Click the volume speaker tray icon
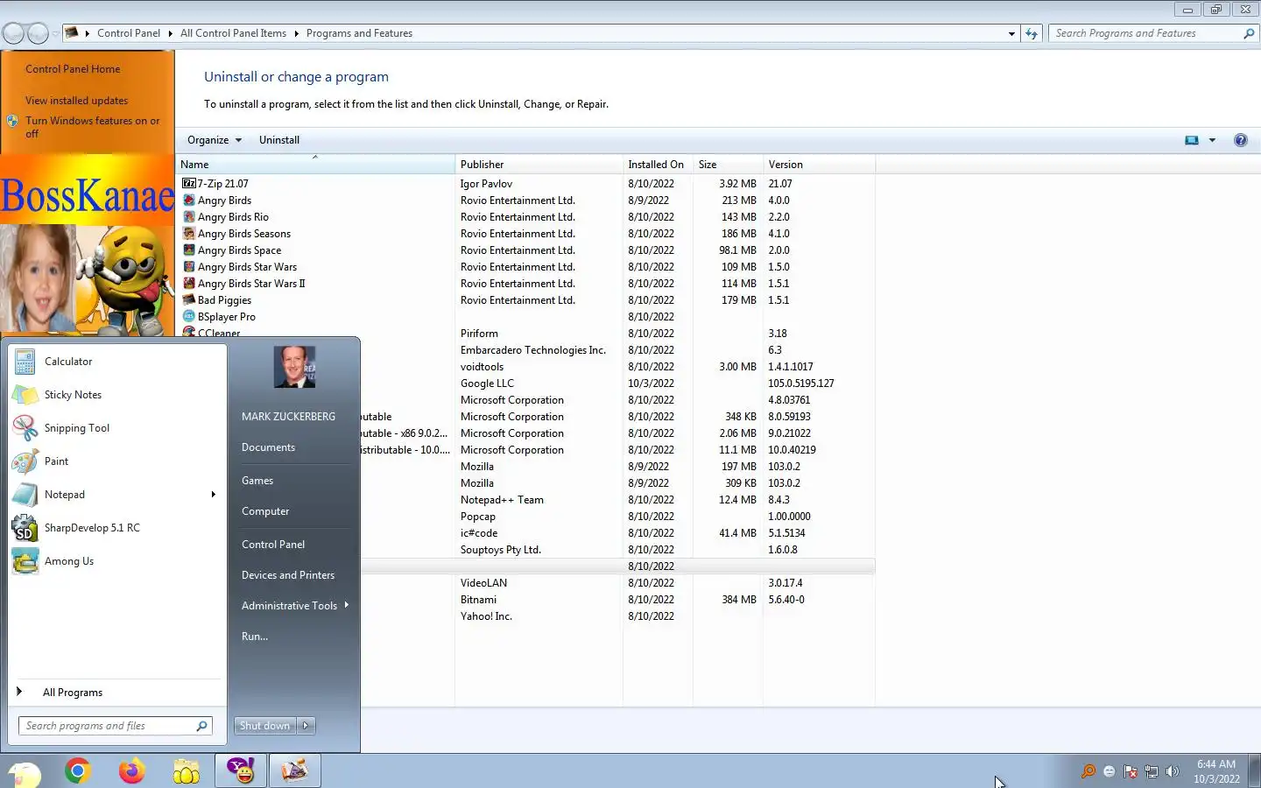 pyautogui.click(x=1173, y=771)
